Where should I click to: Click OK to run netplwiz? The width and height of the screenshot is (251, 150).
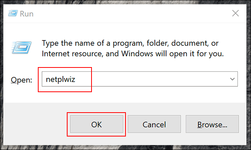click(97, 124)
